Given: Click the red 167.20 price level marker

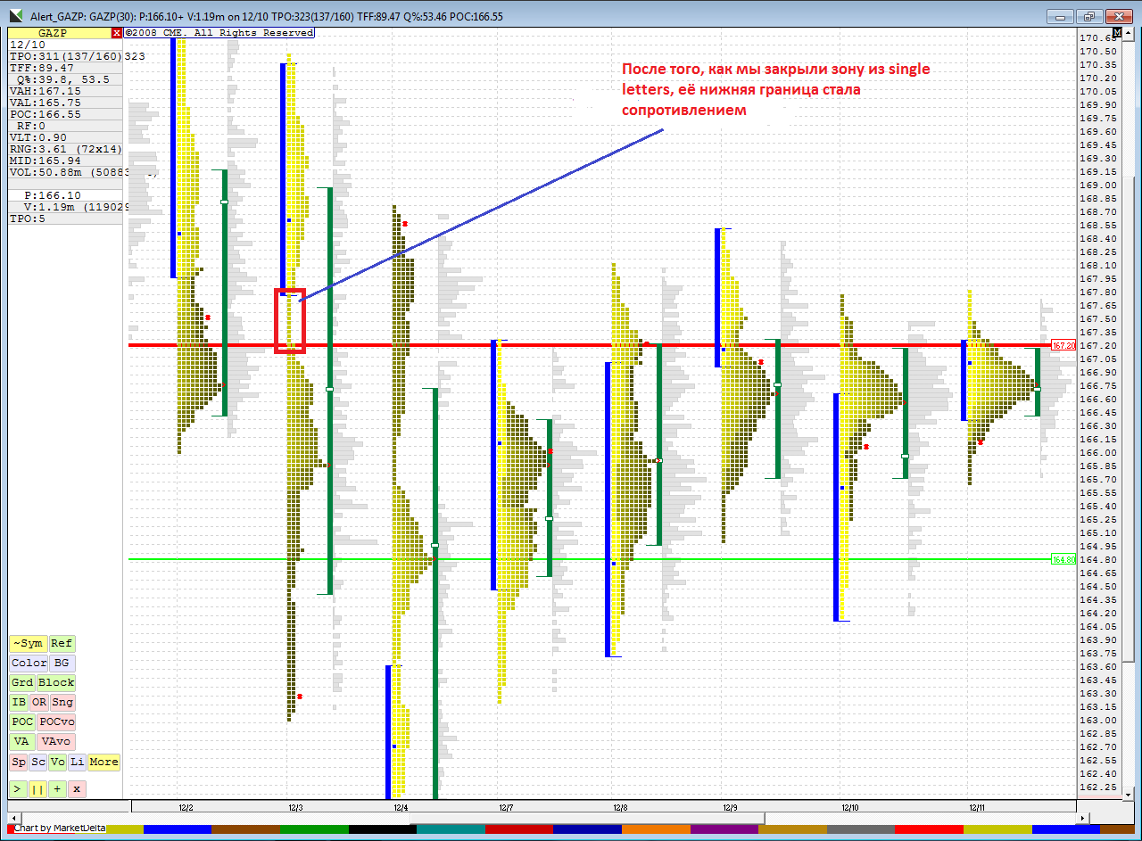Looking at the screenshot, I should point(1063,345).
